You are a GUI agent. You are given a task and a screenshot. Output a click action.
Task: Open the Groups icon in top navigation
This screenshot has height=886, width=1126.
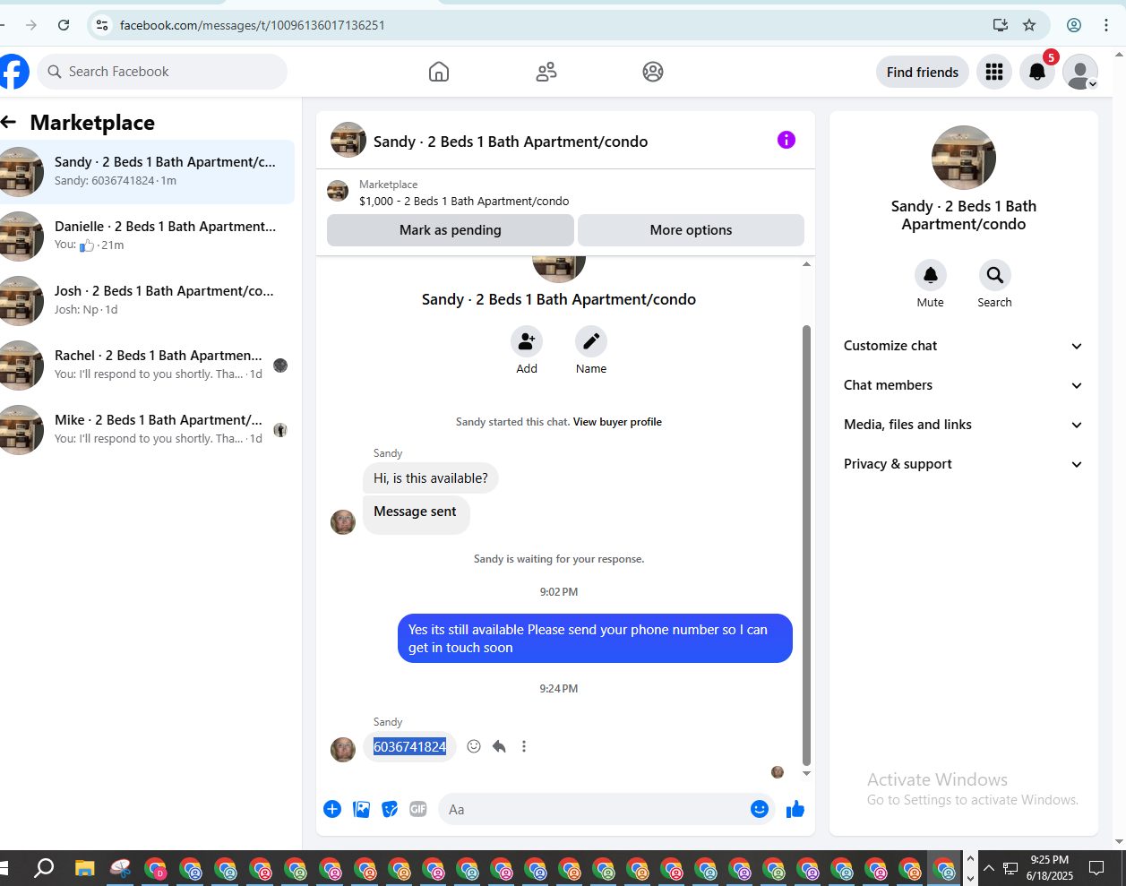[653, 72]
